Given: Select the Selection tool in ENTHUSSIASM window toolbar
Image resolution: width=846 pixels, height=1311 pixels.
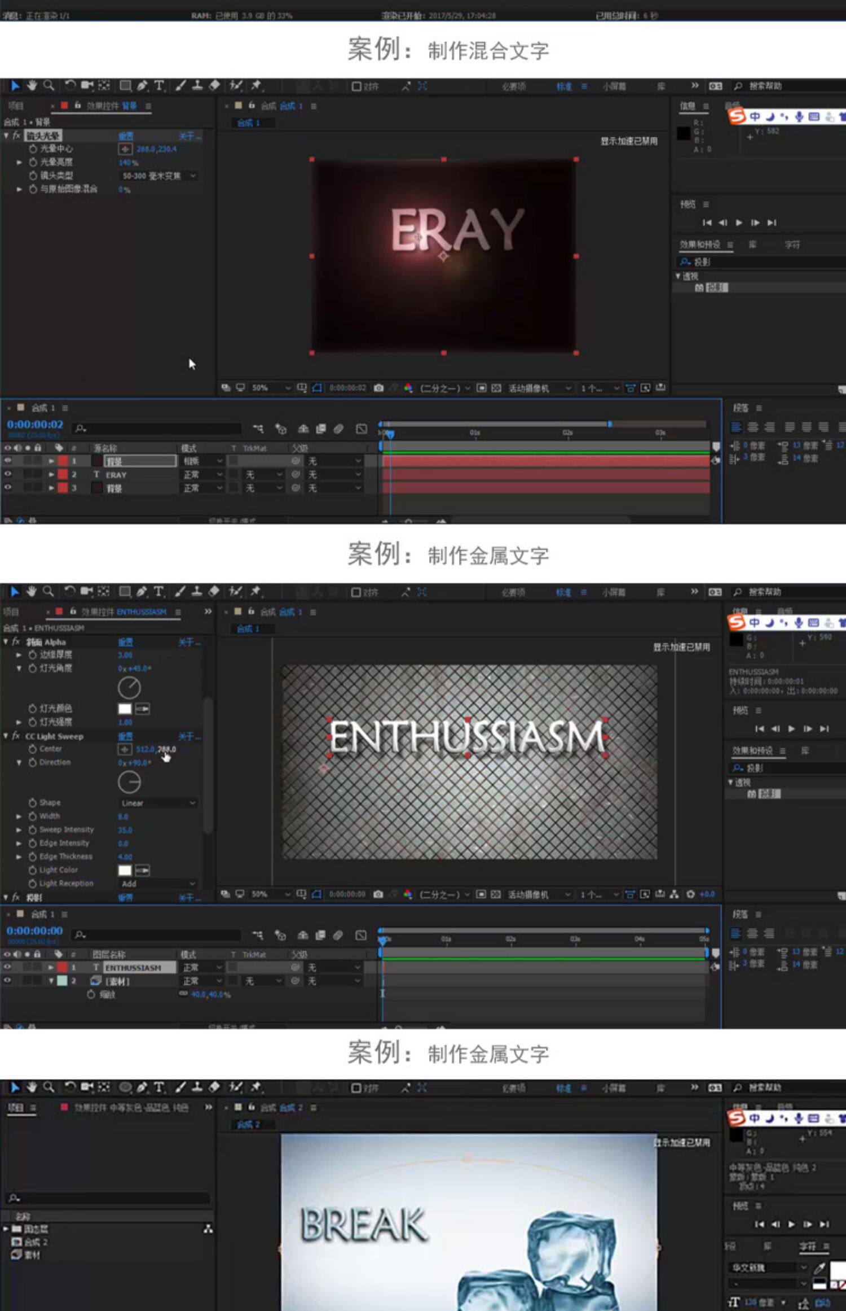Looking at the screenshot, I should [x=15, y=592].
